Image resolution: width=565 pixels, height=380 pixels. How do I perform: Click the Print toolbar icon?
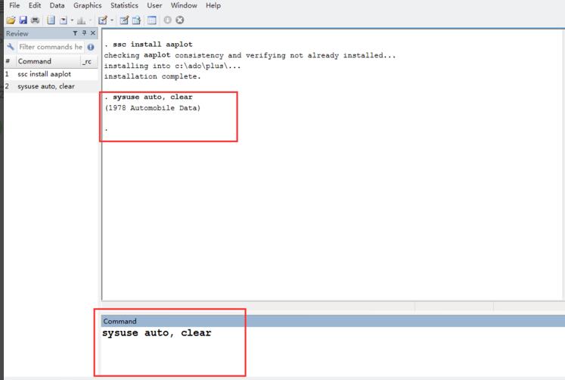(x=35, y=20)
